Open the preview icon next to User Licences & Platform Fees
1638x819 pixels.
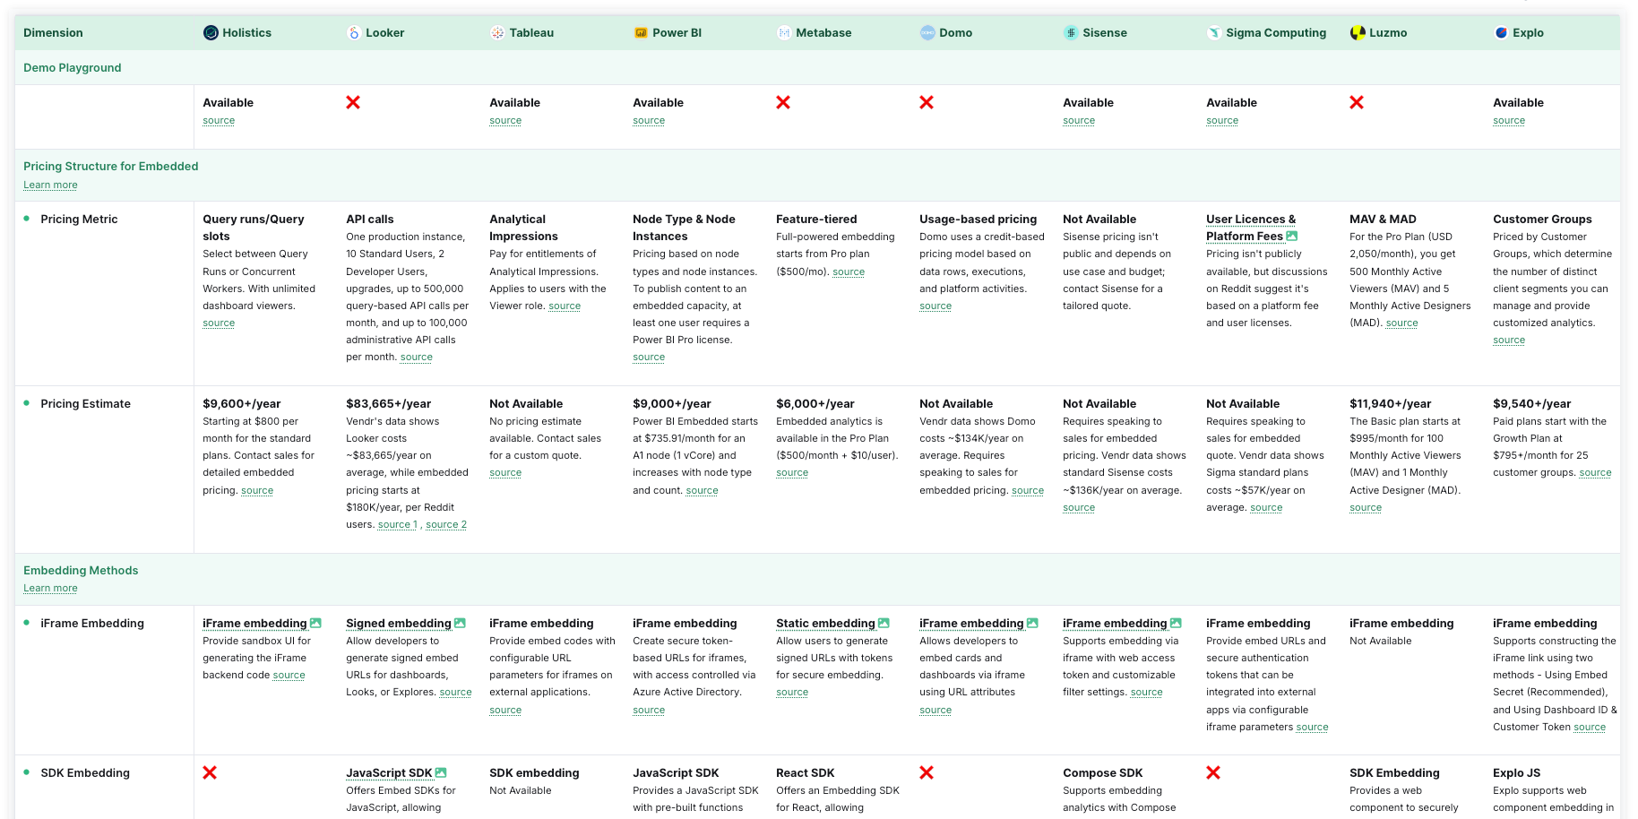click(1291, 236)
